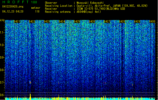Click the red meteor echo just before 0424
Image resolution: width=158 pixels, height=100 pixels.
59,83
